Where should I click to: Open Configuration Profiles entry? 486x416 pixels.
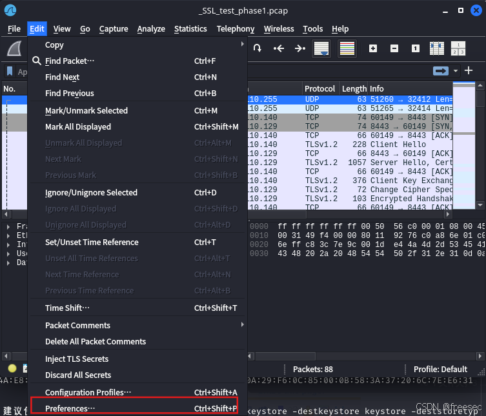pos(137,392)
